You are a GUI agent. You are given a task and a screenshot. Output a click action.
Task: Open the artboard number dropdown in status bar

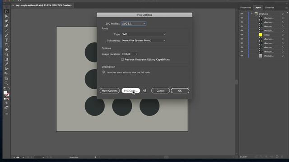(x=43, y=157)
